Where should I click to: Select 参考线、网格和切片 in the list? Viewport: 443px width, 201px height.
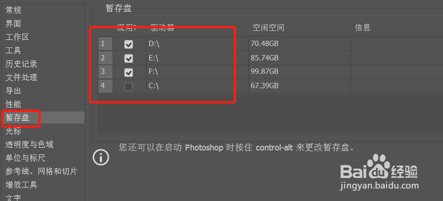tap(41, 171)
